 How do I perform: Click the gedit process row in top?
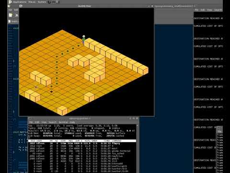[82, 159]
